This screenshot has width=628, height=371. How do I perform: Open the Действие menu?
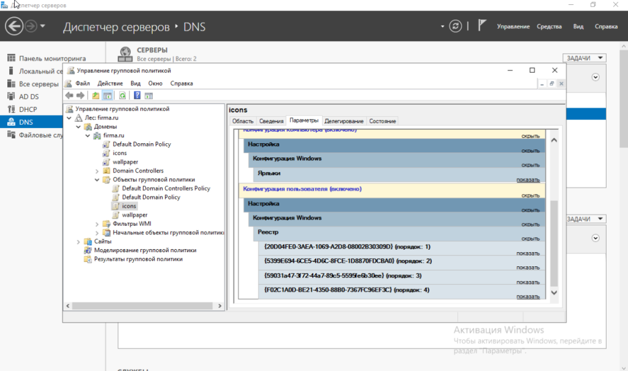pos(110,83)
